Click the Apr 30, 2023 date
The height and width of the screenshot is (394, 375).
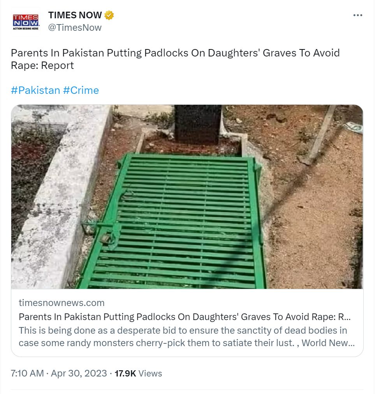click(79, 373)
